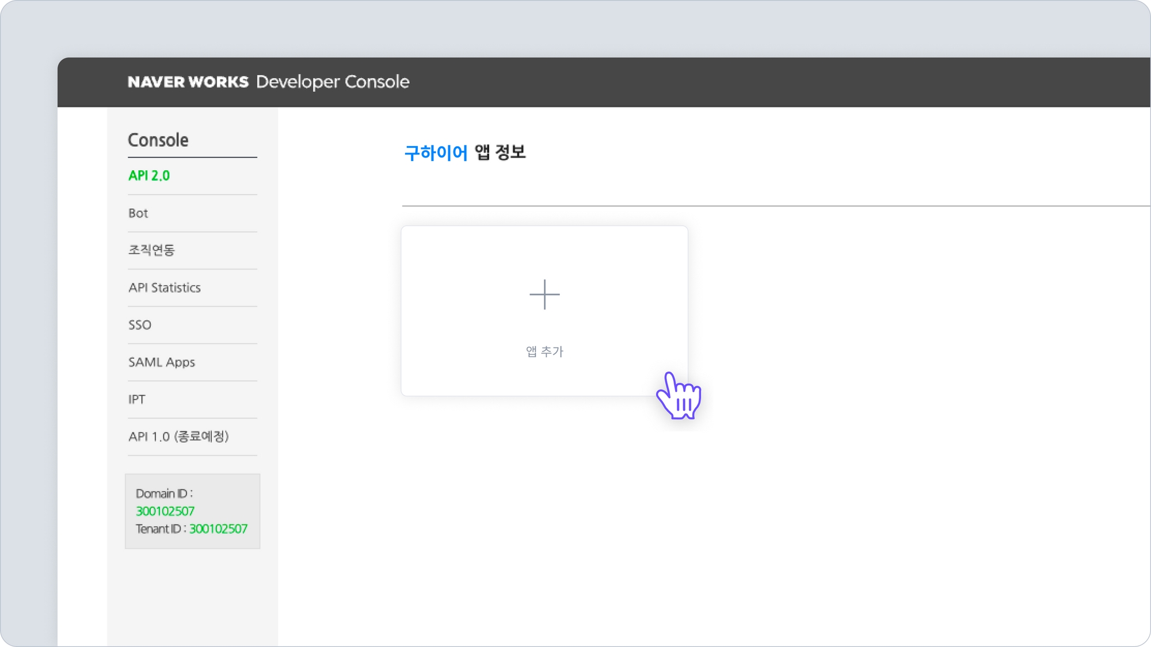
Task: Open SSO settings from sidebar
Action: pyautogui.click(x=140, y=325)
